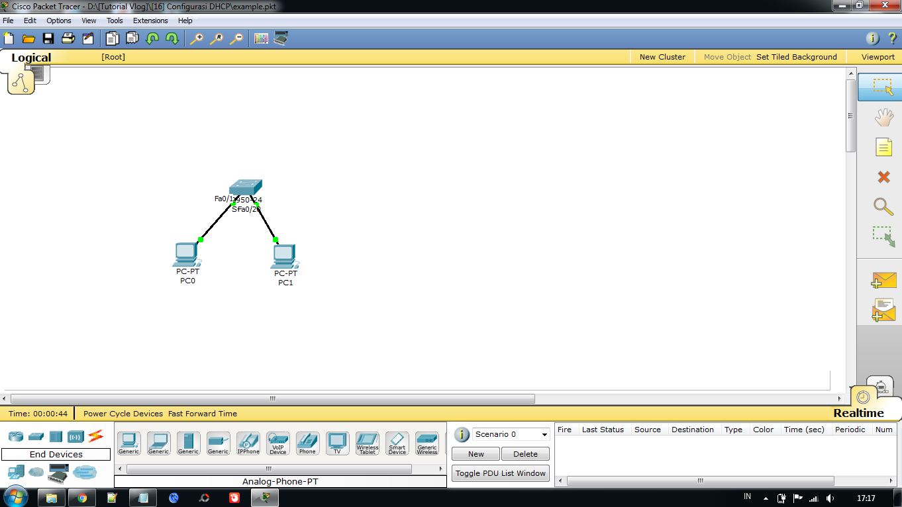902x507 pixels.
Task: Click Set Tiled Background
Action: tap(797, 57)
